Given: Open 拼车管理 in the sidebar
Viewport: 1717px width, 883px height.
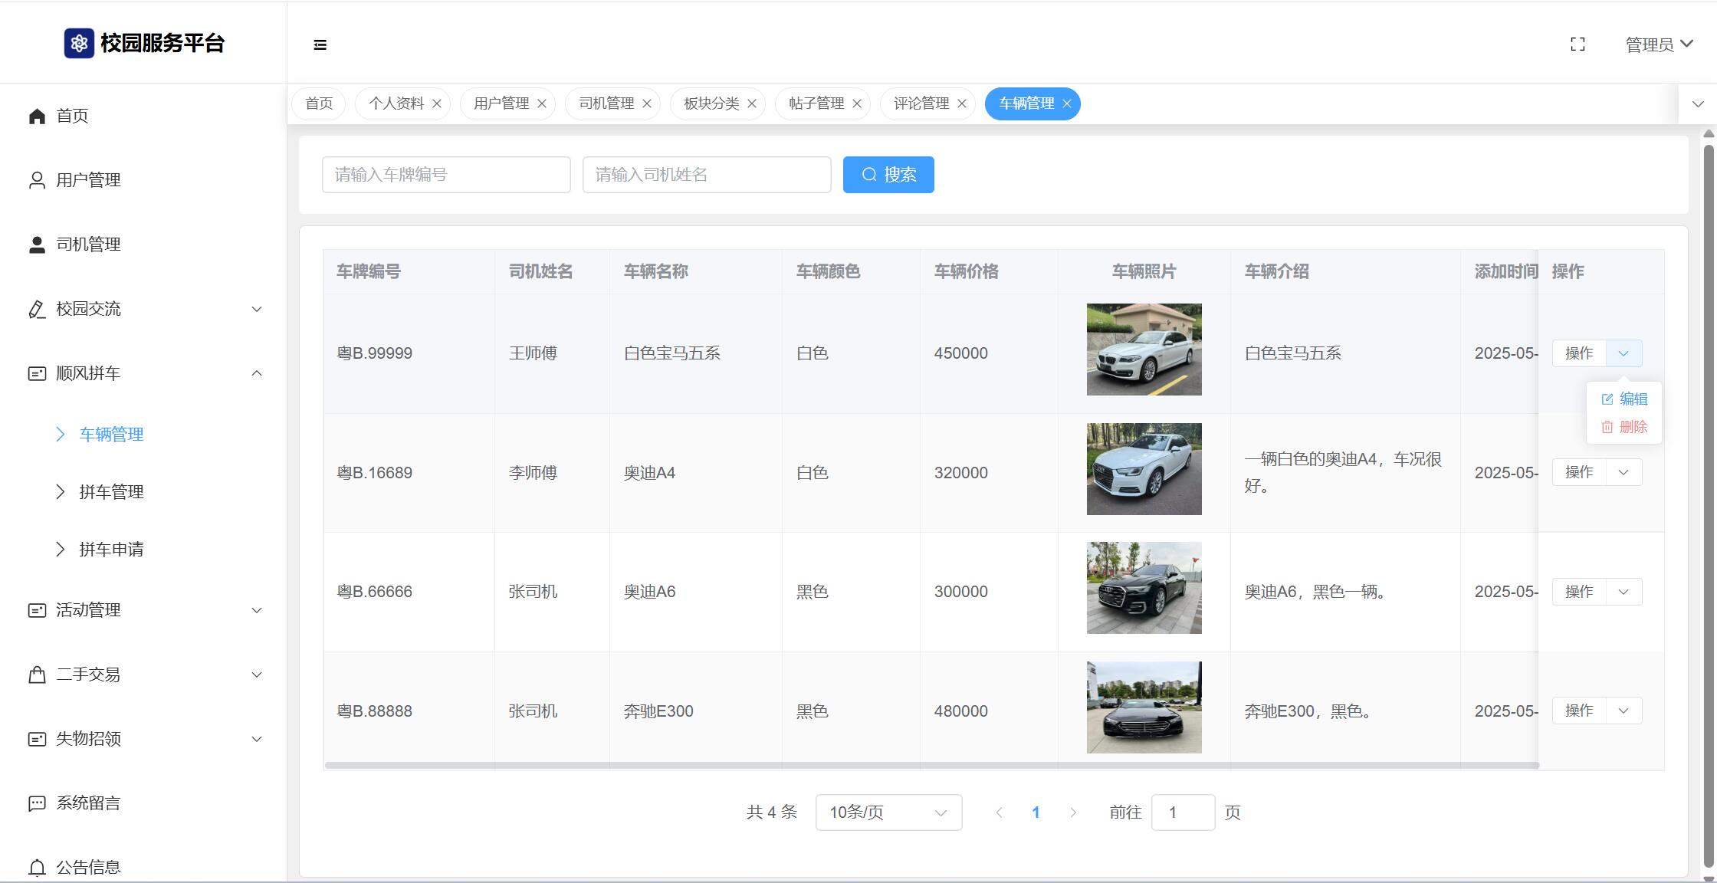Looking at the screenshot, I should click(111, 492).
